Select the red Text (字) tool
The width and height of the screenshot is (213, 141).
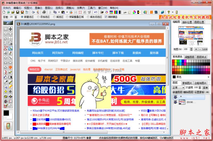click(10, 67)
